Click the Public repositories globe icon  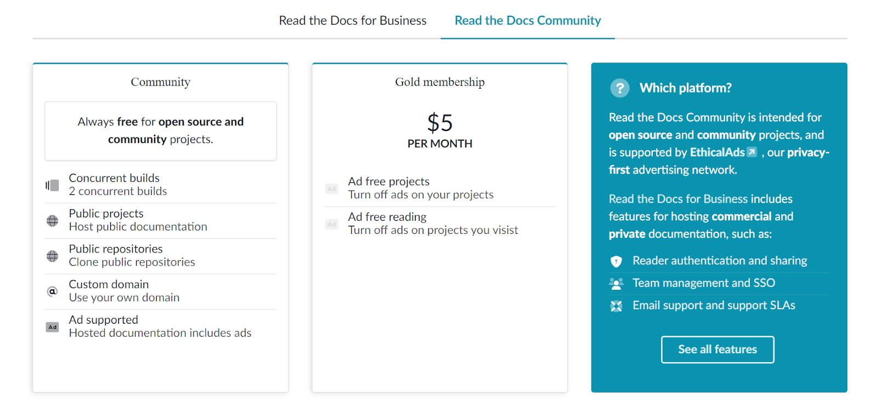(x=52, y=256)
